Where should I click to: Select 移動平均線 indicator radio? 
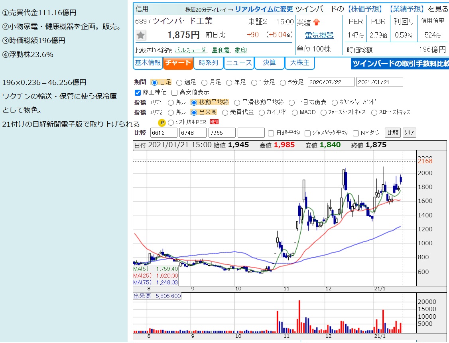(194, 103)
